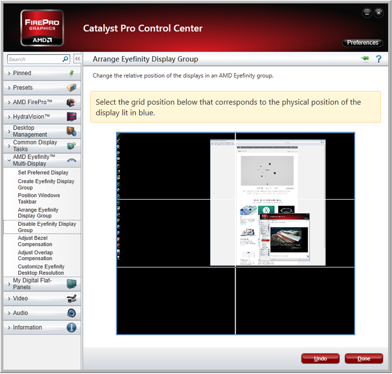
Task: Close the Catalyst Pro Control Center window
Action: [x=378, y=13]
